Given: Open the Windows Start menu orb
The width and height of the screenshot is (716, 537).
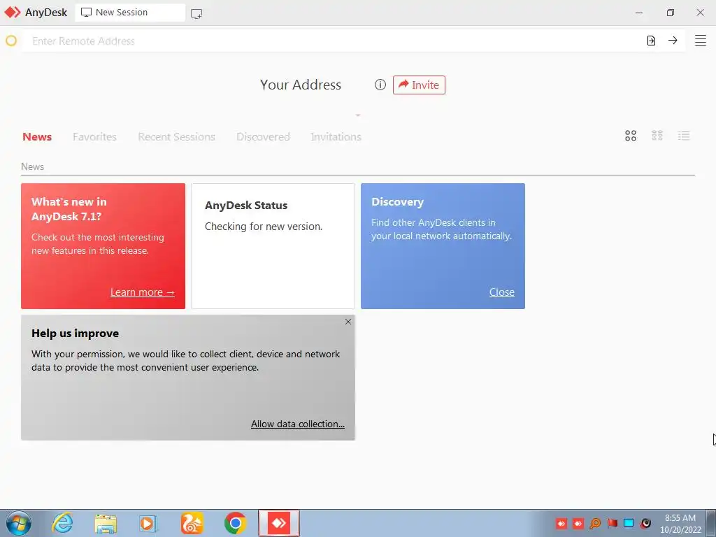Looking at the screenshot, I should [x=19, y=523].
